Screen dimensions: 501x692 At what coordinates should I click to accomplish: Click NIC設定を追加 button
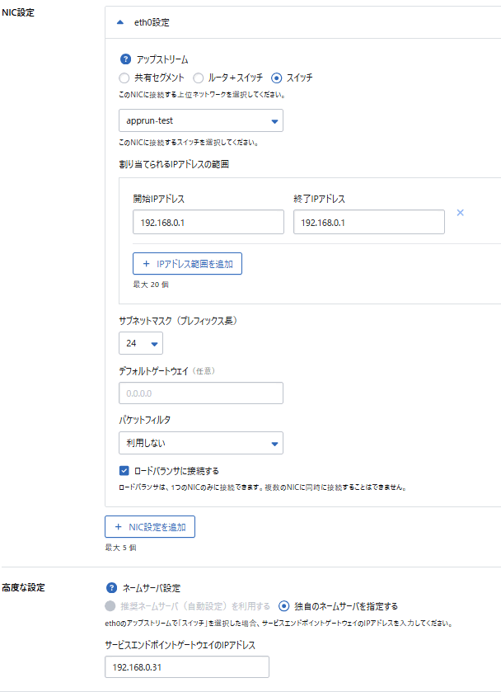[150, 526]
